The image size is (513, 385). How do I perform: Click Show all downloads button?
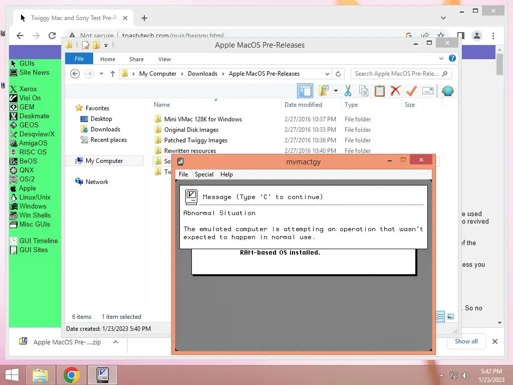click(466, 341)
